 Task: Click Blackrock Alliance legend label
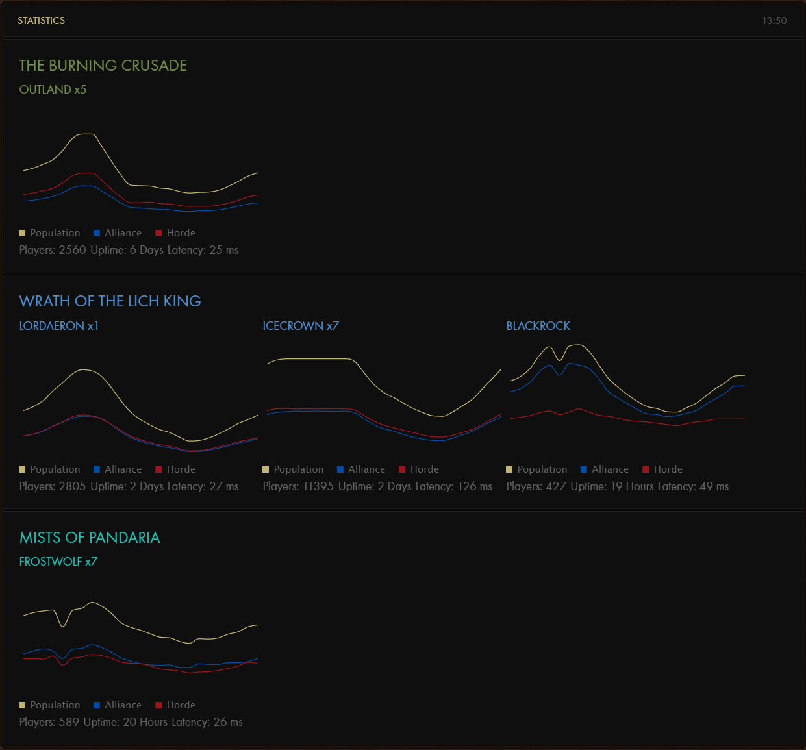pyautogui.click(x=610, y=469)
